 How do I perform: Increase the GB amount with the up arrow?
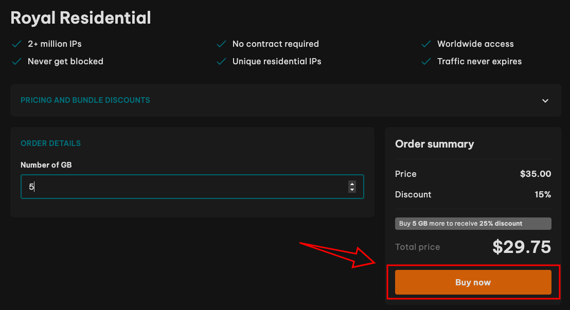point(352,184)
